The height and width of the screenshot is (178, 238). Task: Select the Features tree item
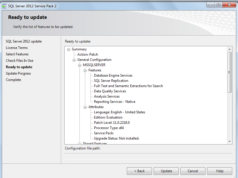point(95,70)
